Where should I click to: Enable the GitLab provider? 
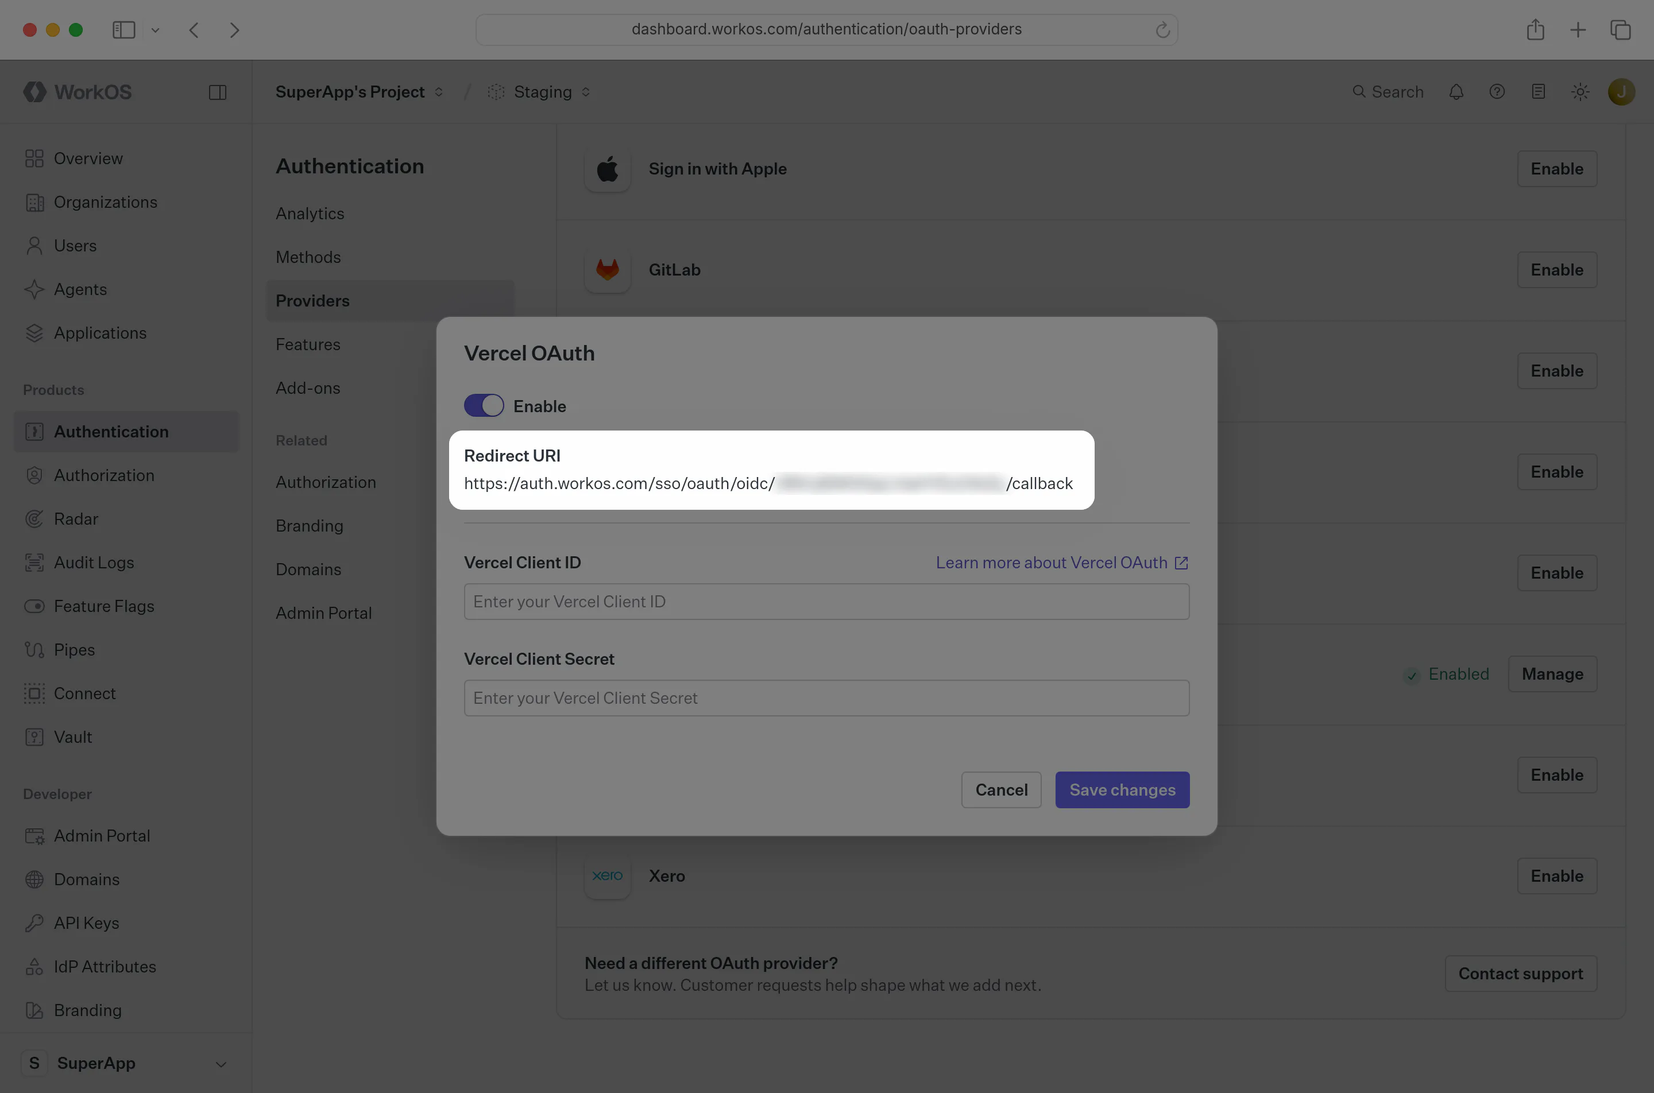click(1556, 270)
